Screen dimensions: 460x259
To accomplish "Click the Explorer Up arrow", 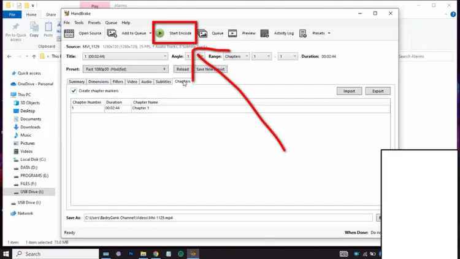I will [x=34, y=56].
